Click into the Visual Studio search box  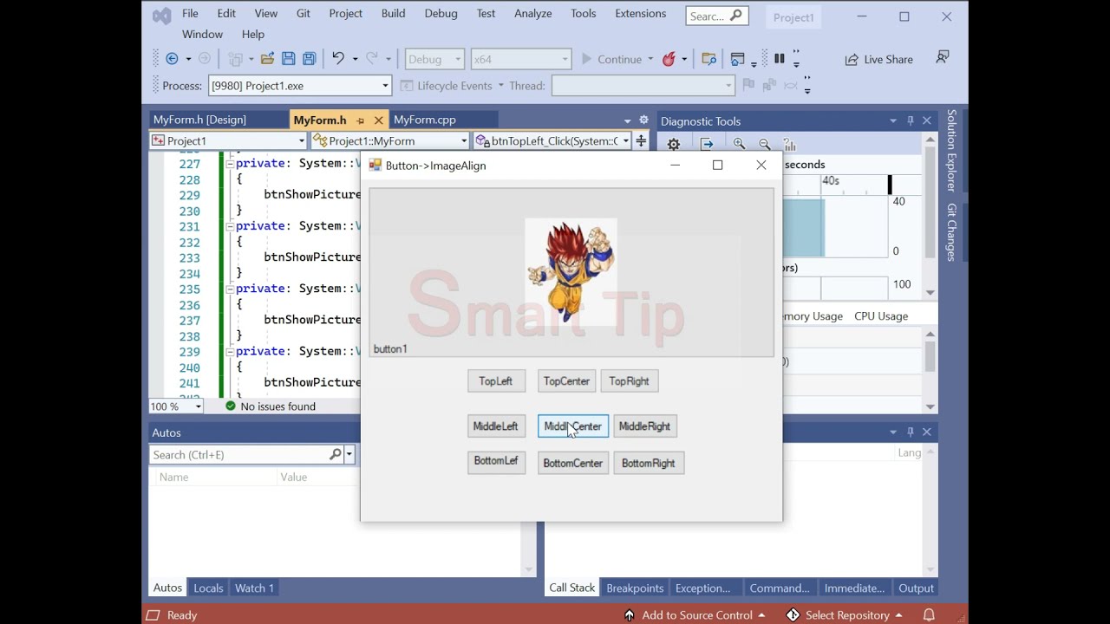(716, 16)
